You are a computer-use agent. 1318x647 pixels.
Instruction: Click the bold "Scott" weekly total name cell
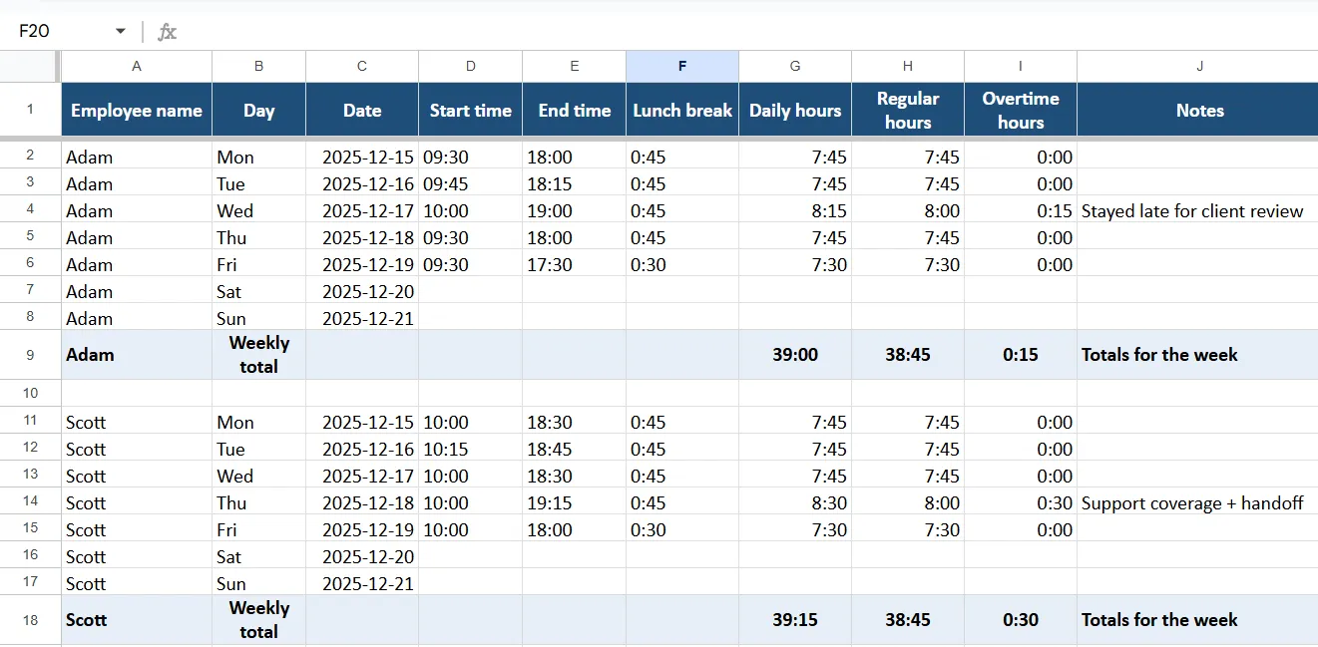tap(137, 620)
